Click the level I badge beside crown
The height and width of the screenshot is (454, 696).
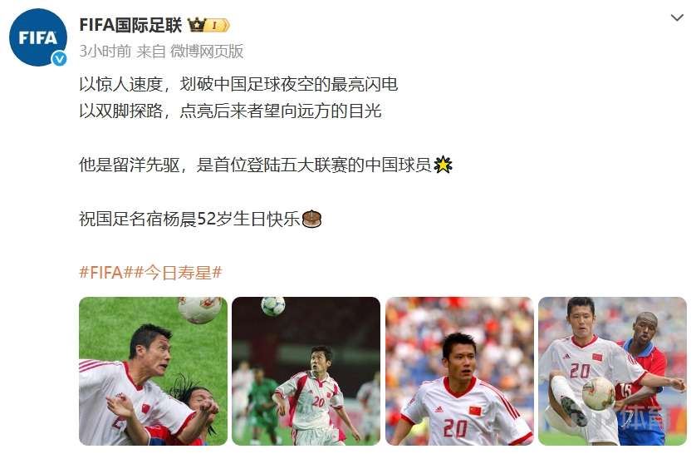(218, 25)
